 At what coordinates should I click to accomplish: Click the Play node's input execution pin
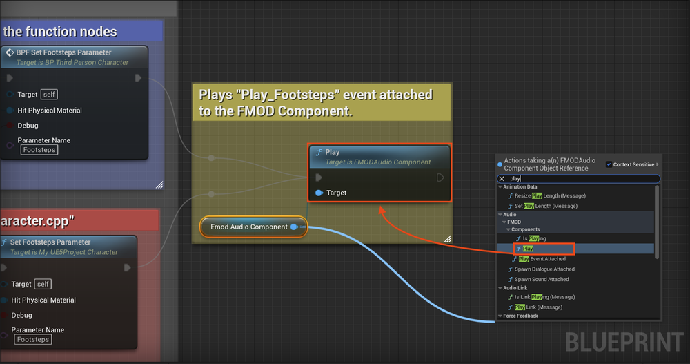[319, 178]
